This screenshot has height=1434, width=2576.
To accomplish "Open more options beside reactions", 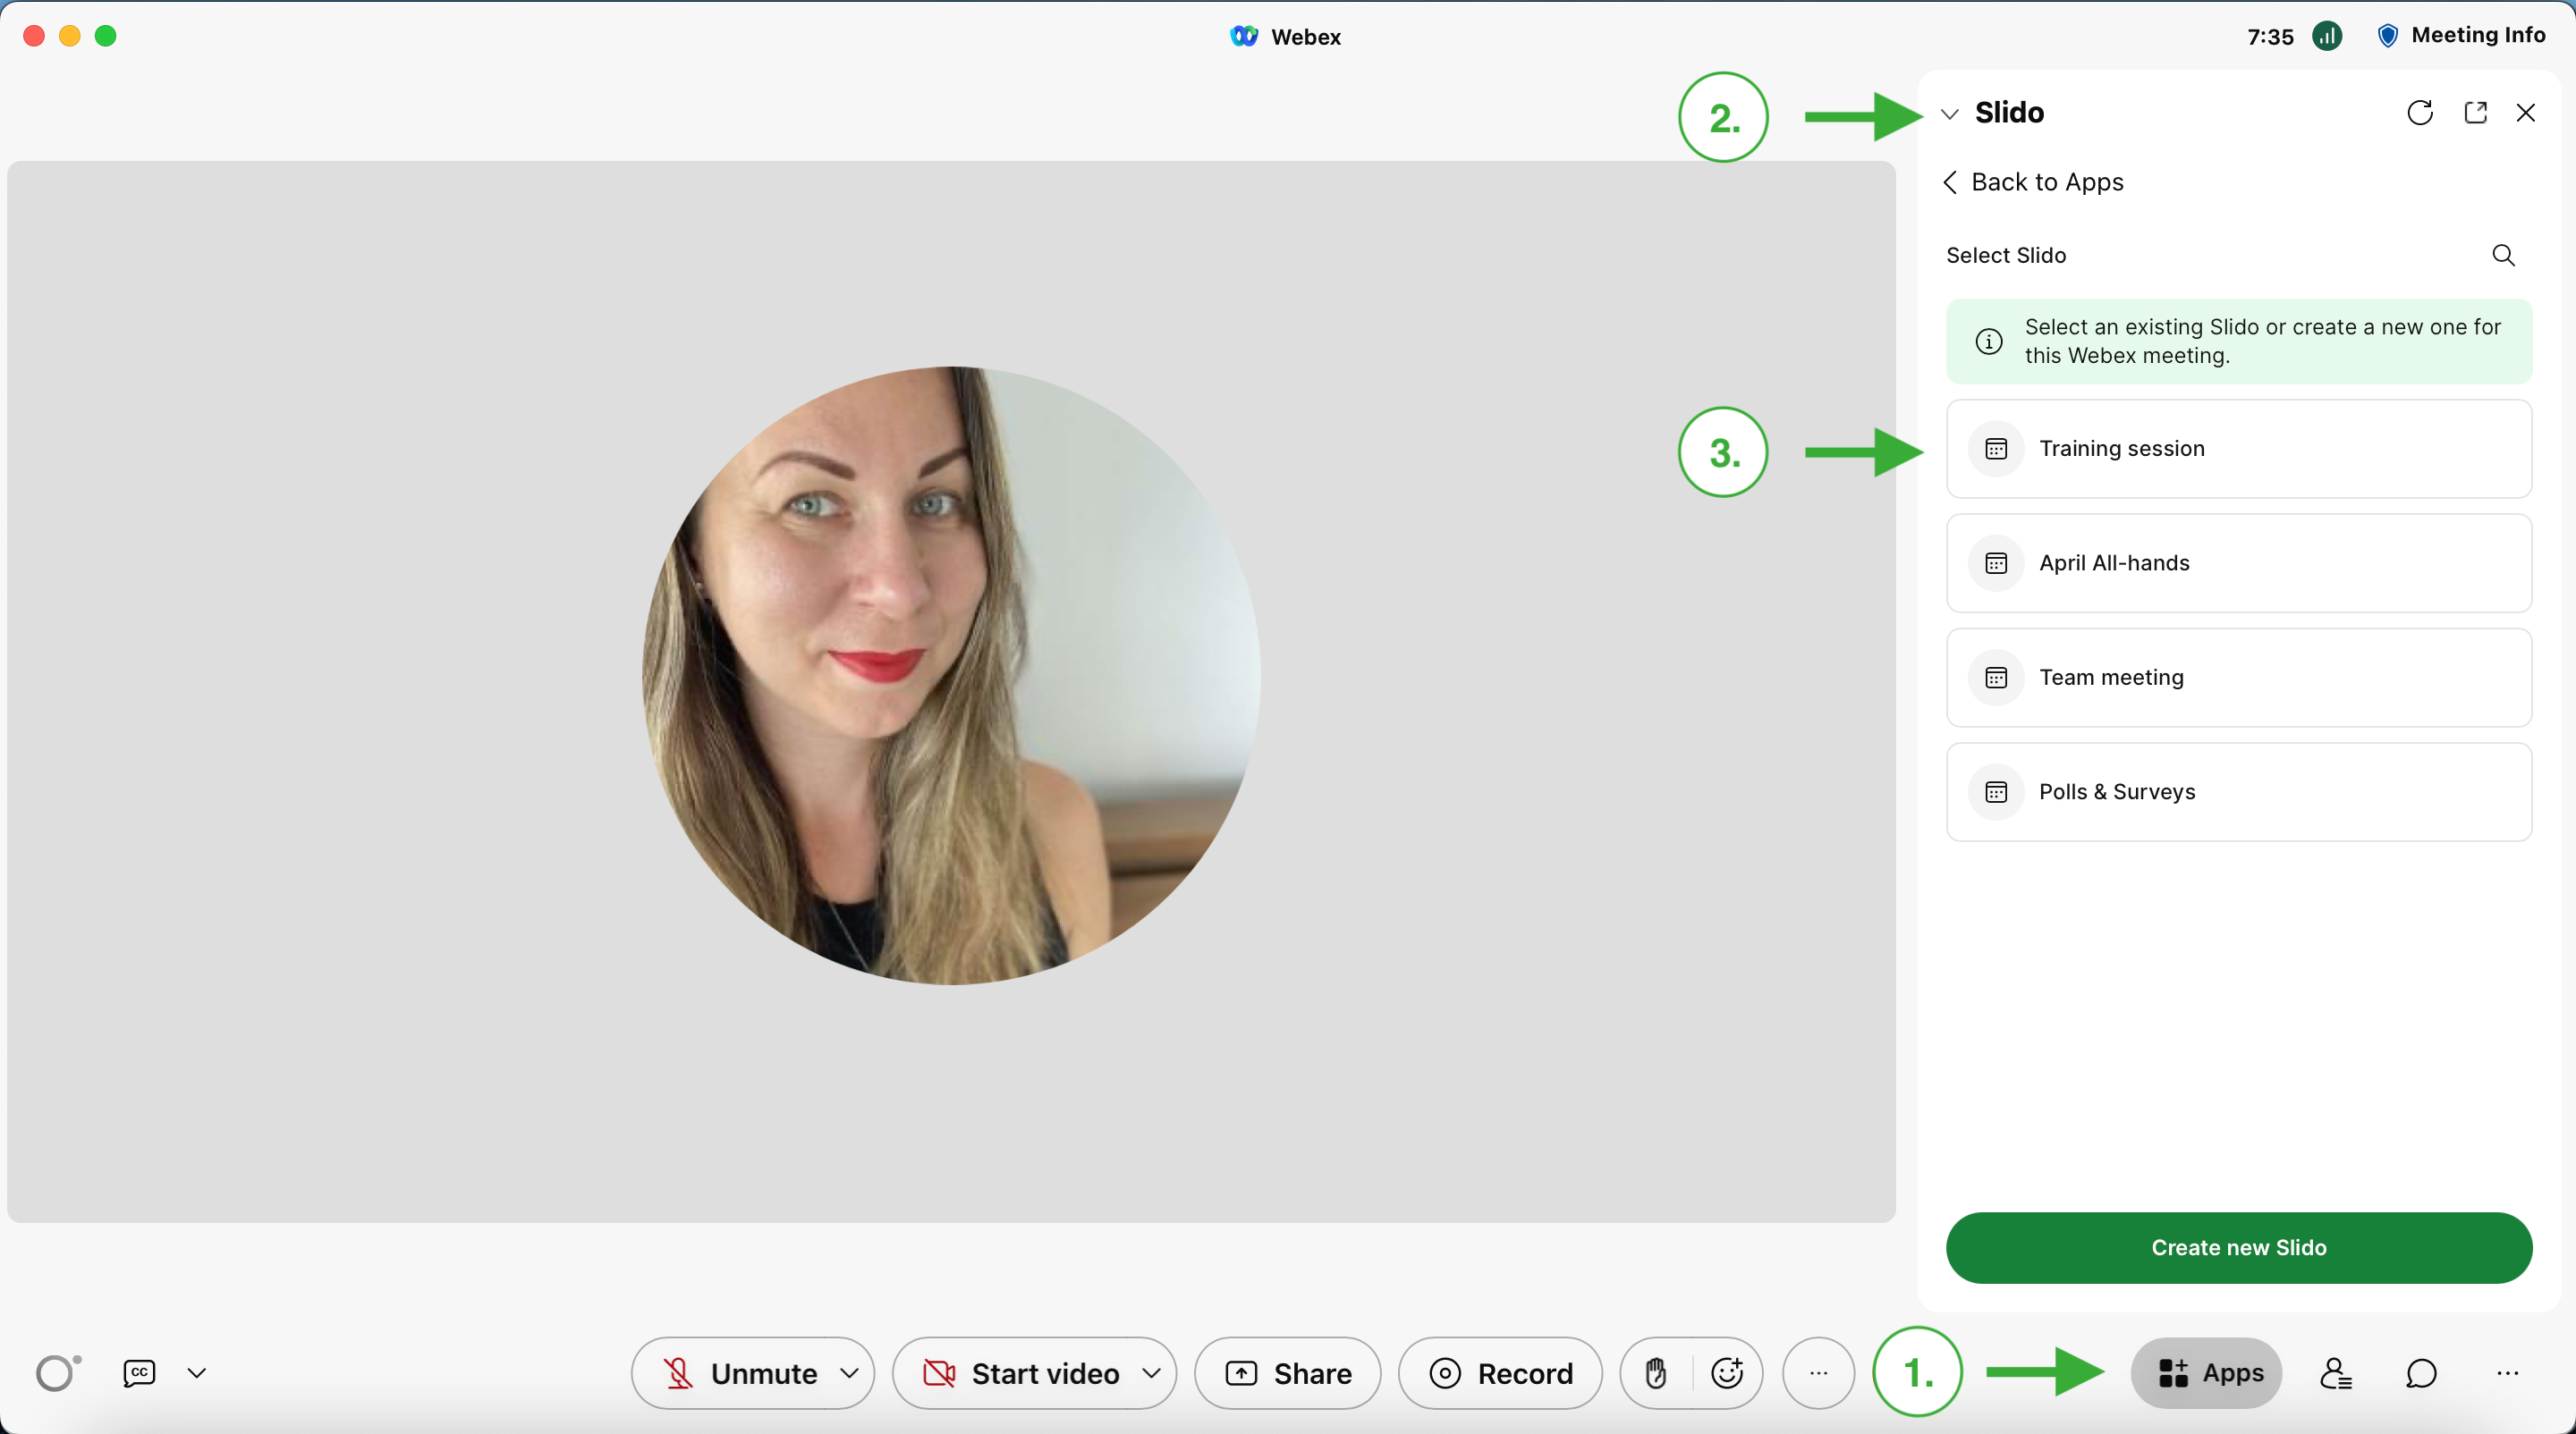I will 1818,1373.
